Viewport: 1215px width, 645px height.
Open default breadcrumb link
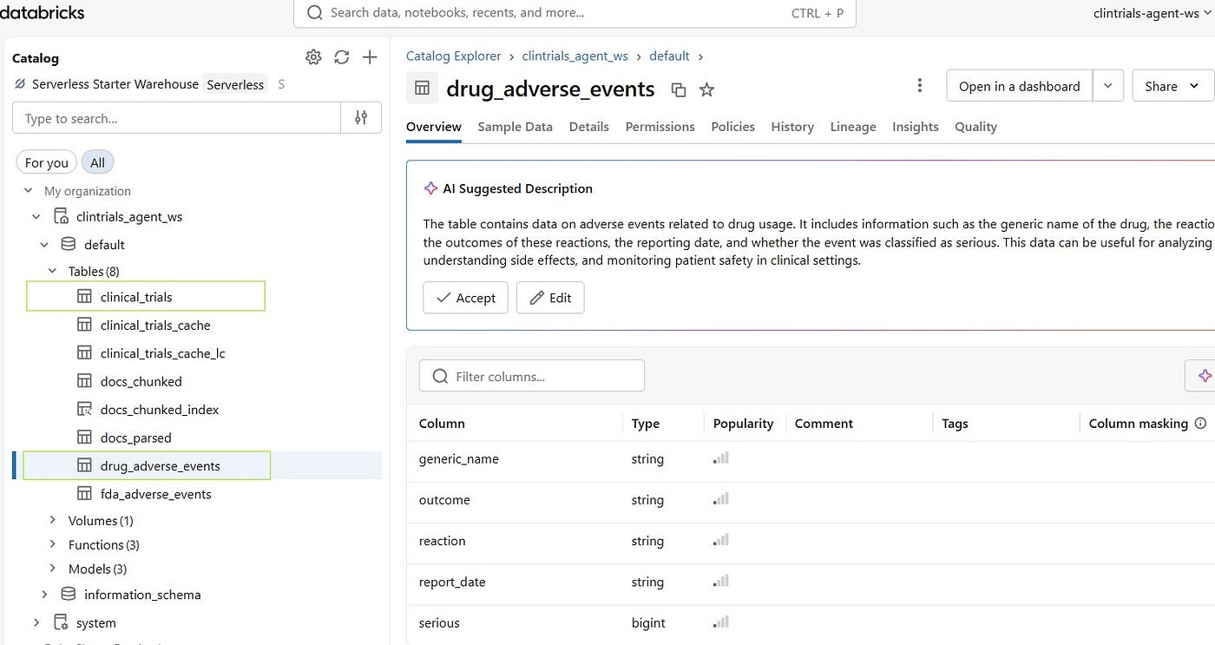click(x=669, y=56)
